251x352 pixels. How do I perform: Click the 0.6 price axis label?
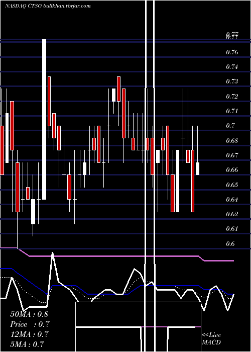tap(230, 243)
